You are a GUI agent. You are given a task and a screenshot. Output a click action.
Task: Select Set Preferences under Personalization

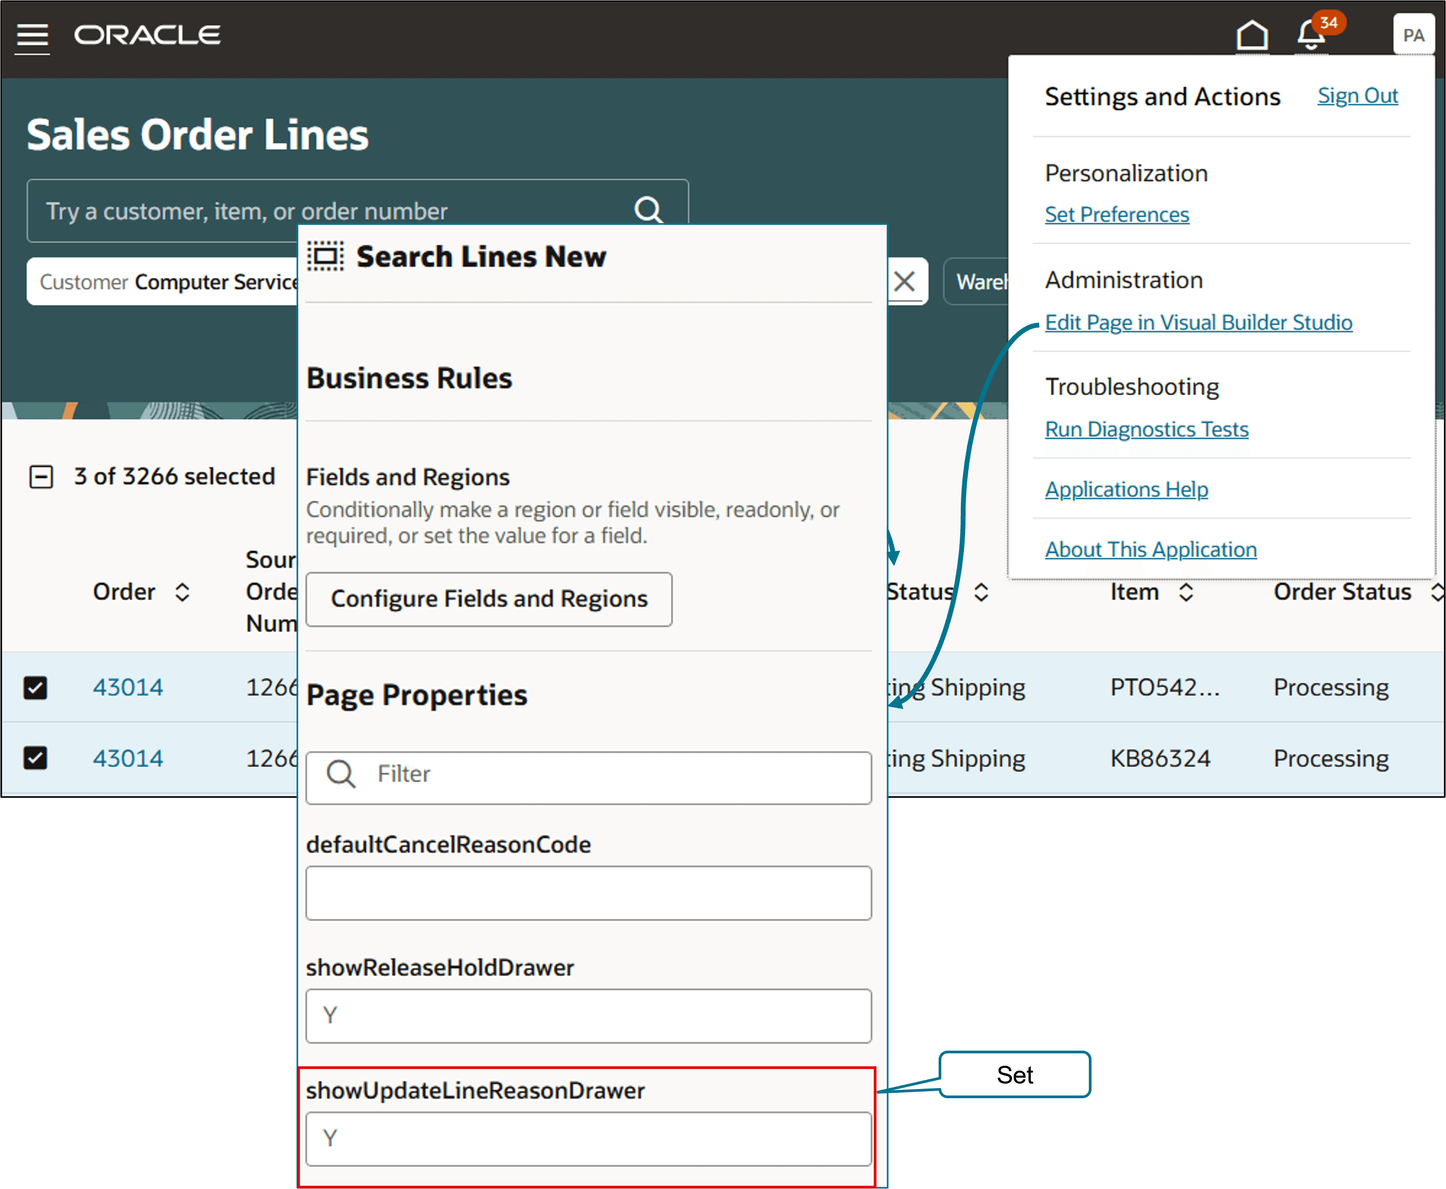[1117, 215]
